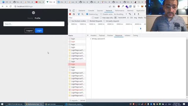The width and height of the screenshot is (188, 106).
Task: Open the Application tab
Action: 140,11
